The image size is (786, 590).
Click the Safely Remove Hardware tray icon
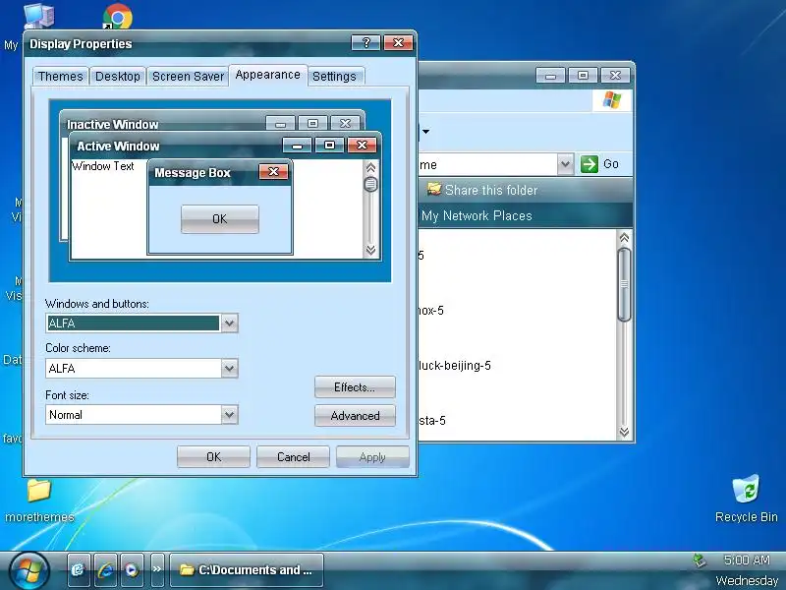tap(700, 560)
